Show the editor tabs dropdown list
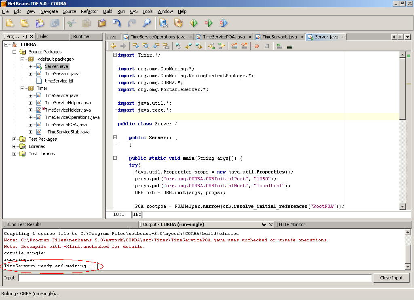This screenshot has width=414, height=300. pyautogui.click(x=408, y=37)
